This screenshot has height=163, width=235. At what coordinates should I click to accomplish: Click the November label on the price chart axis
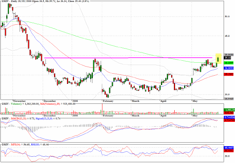coord(19,101)
